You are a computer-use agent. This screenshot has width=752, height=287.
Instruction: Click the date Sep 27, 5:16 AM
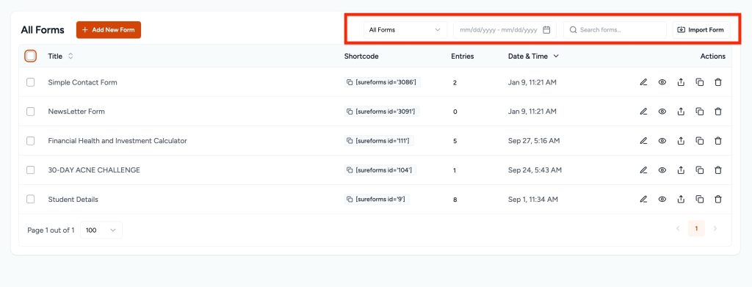pos(534,141)
